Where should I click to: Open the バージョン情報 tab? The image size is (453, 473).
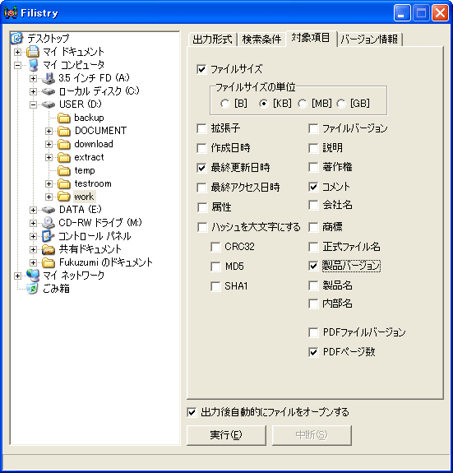click(369, 39)
